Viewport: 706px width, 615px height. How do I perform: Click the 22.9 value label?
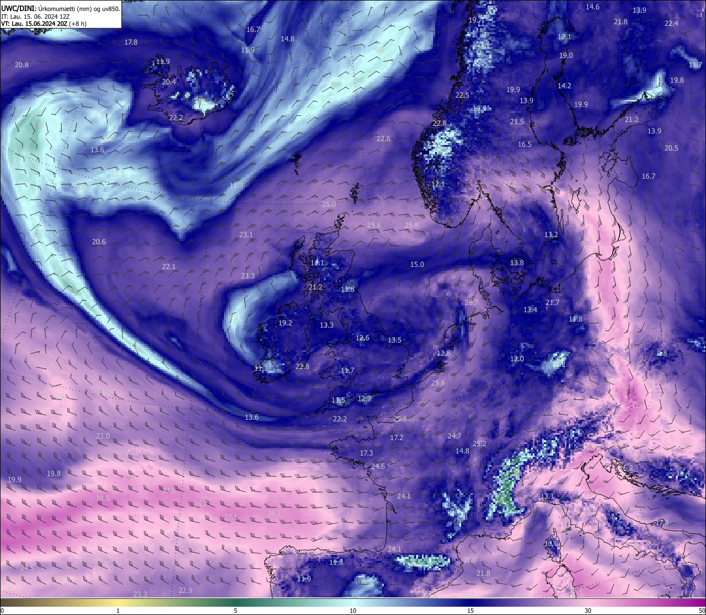tap(185, 591)
